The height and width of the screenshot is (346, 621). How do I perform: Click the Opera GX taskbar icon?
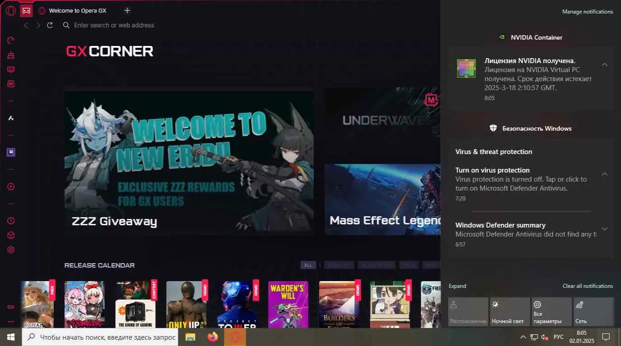(235, 337)
